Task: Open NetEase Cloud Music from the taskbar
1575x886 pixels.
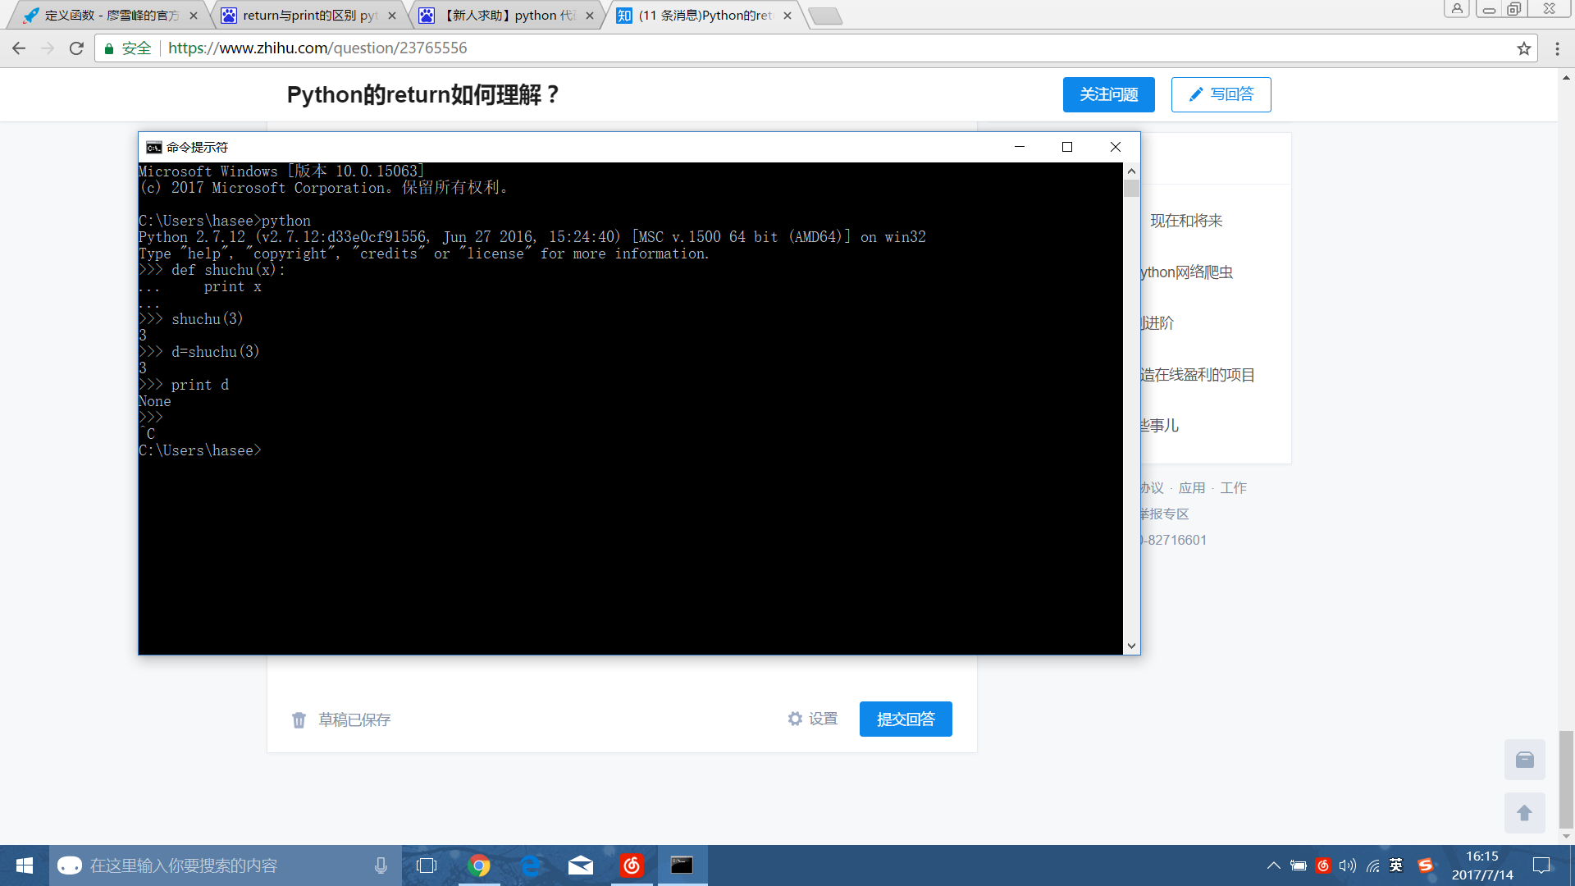Action: [632, 865]
